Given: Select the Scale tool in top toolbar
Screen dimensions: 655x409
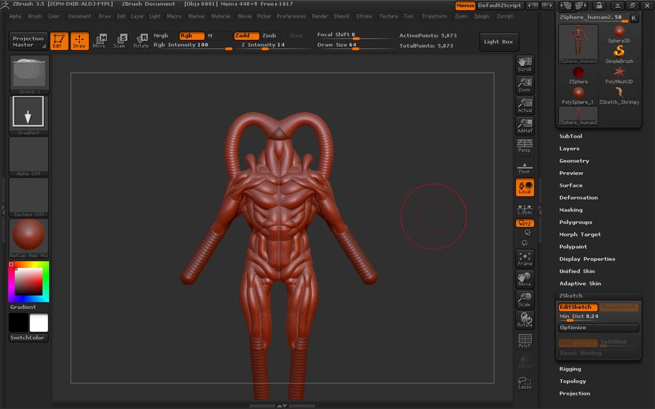Looking at the screenshot, I should pos(120,41).
